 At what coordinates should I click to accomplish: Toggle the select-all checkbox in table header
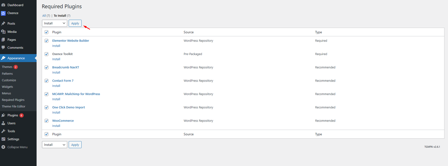tap(46, 32)
